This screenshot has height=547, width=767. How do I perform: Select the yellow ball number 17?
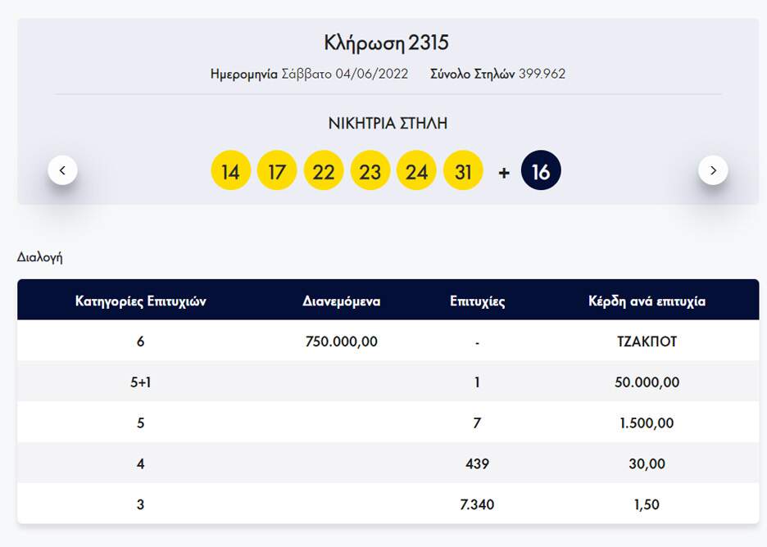pyautogui.click(x=277, y=171)
